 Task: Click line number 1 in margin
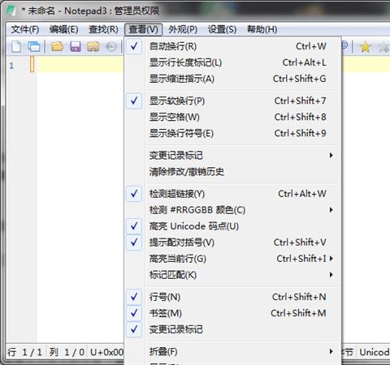coord(11,66)
